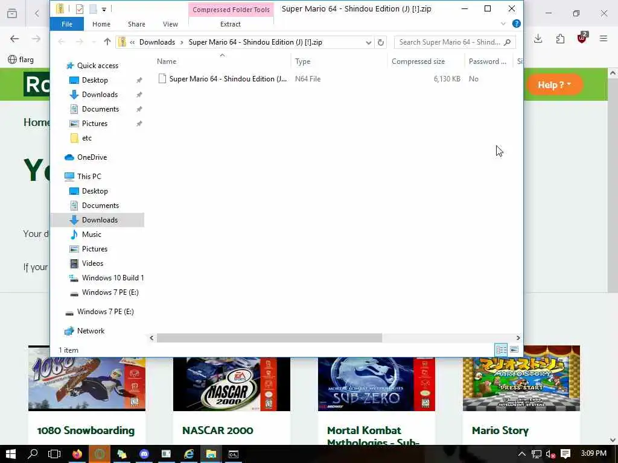Click the Command Prompt icon in taskbar
Viewport: 618px width, 463px height.
click(x=234, y=455)
